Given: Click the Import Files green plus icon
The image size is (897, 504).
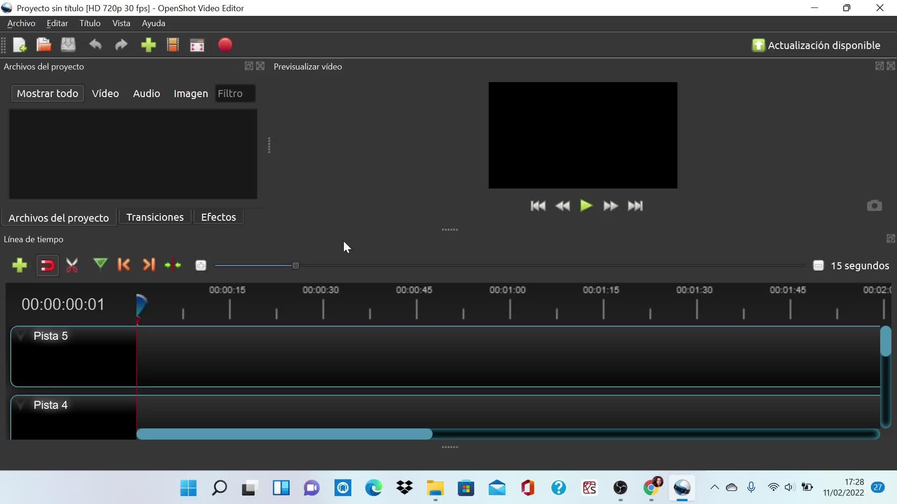Looking at the screenshot, I should [148, 45].
